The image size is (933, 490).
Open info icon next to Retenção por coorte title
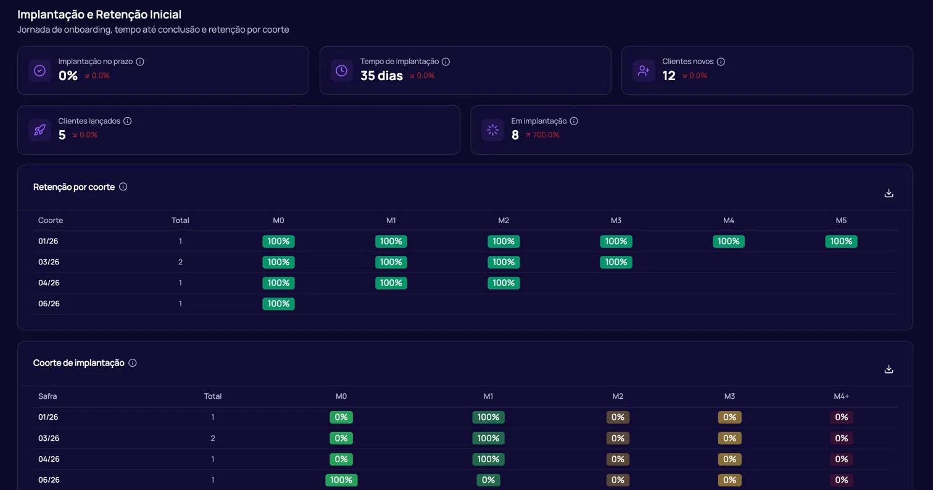point(123,187)
